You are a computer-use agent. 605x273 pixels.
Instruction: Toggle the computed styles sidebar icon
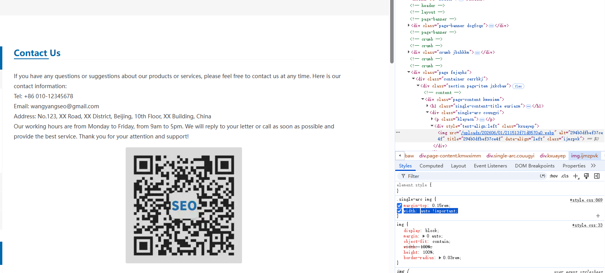(597, 176)
